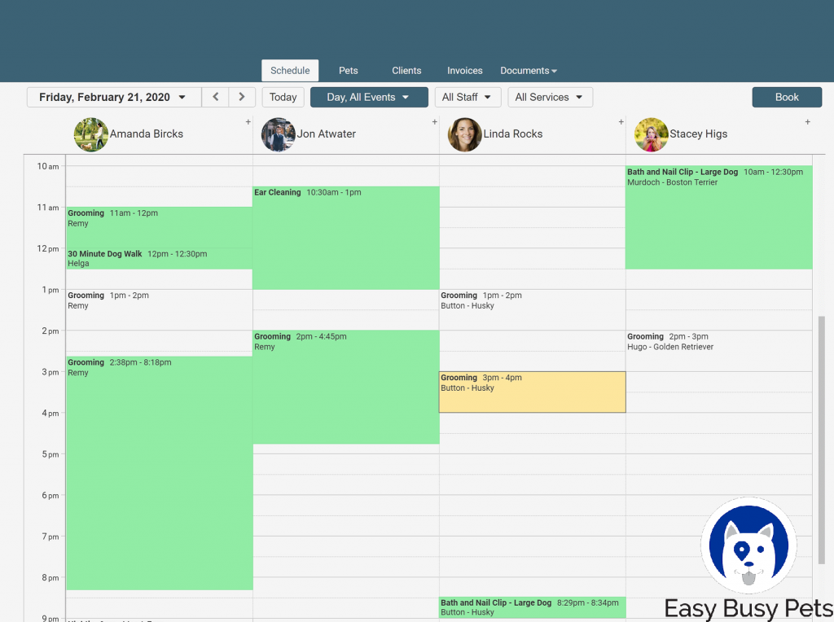Click Jon Atwater's profile avatar
The image size is (834, 622).
tap(278, 134)
